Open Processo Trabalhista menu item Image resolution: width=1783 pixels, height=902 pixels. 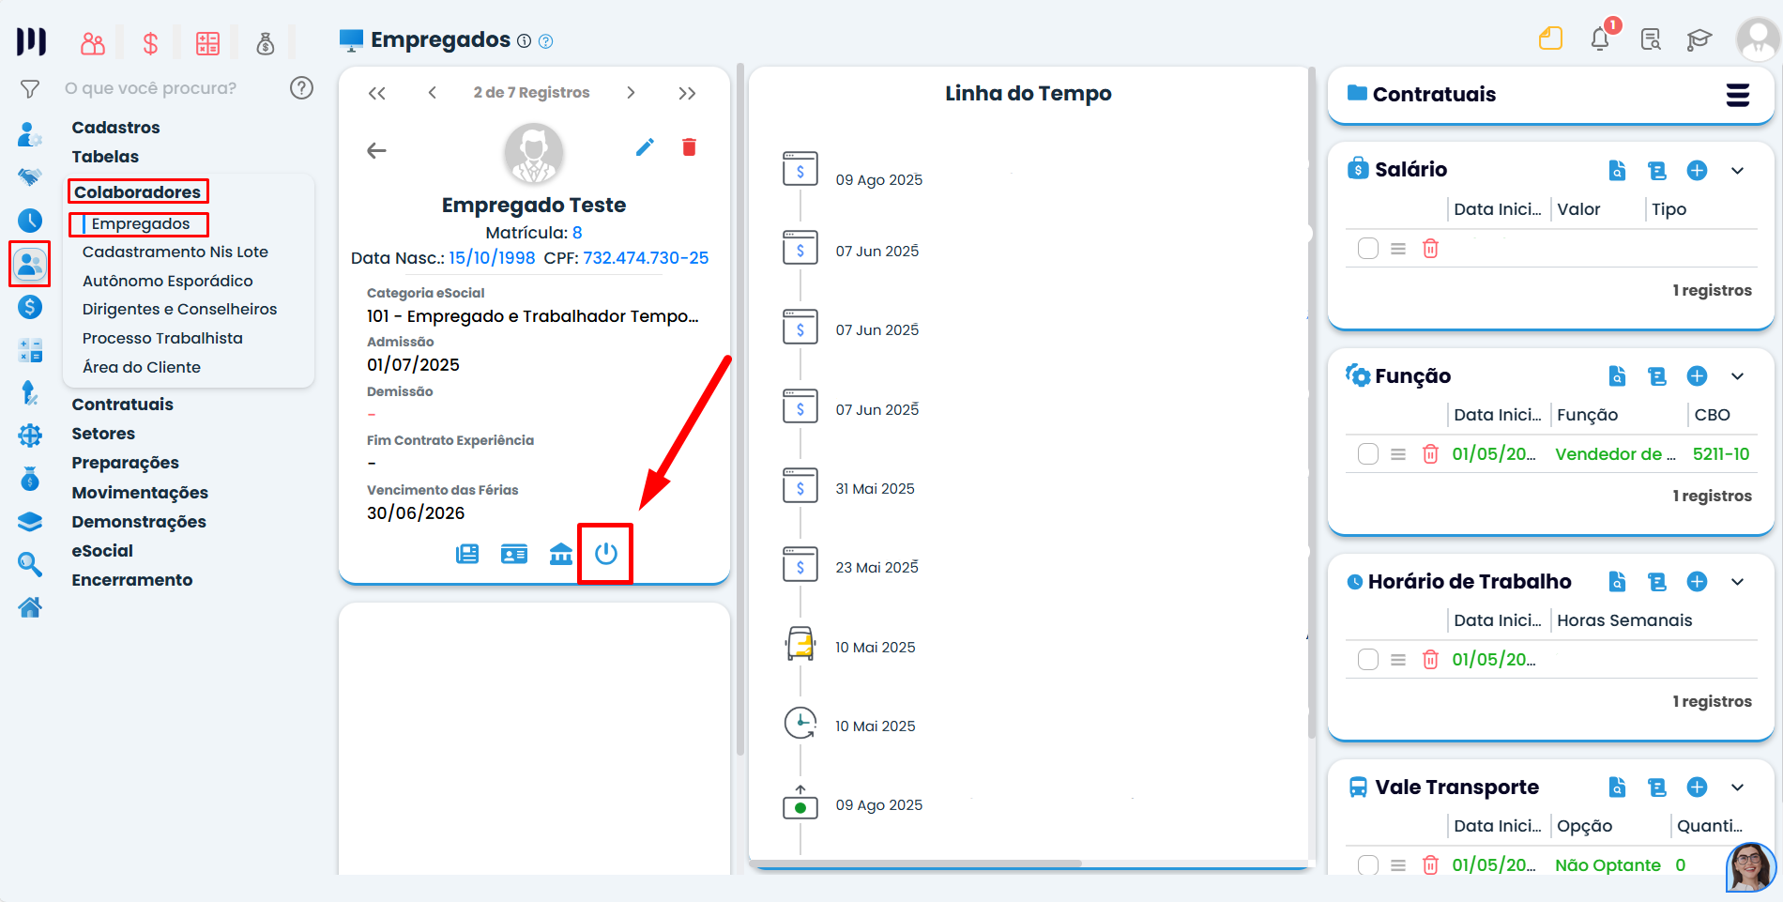tap(162, 338)
